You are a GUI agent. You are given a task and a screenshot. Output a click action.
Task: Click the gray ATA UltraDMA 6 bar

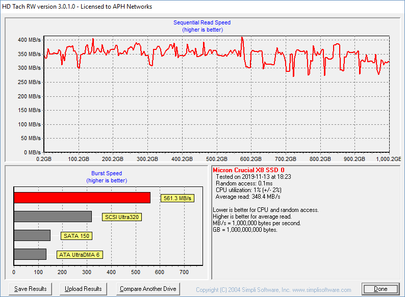pos(30,254)
